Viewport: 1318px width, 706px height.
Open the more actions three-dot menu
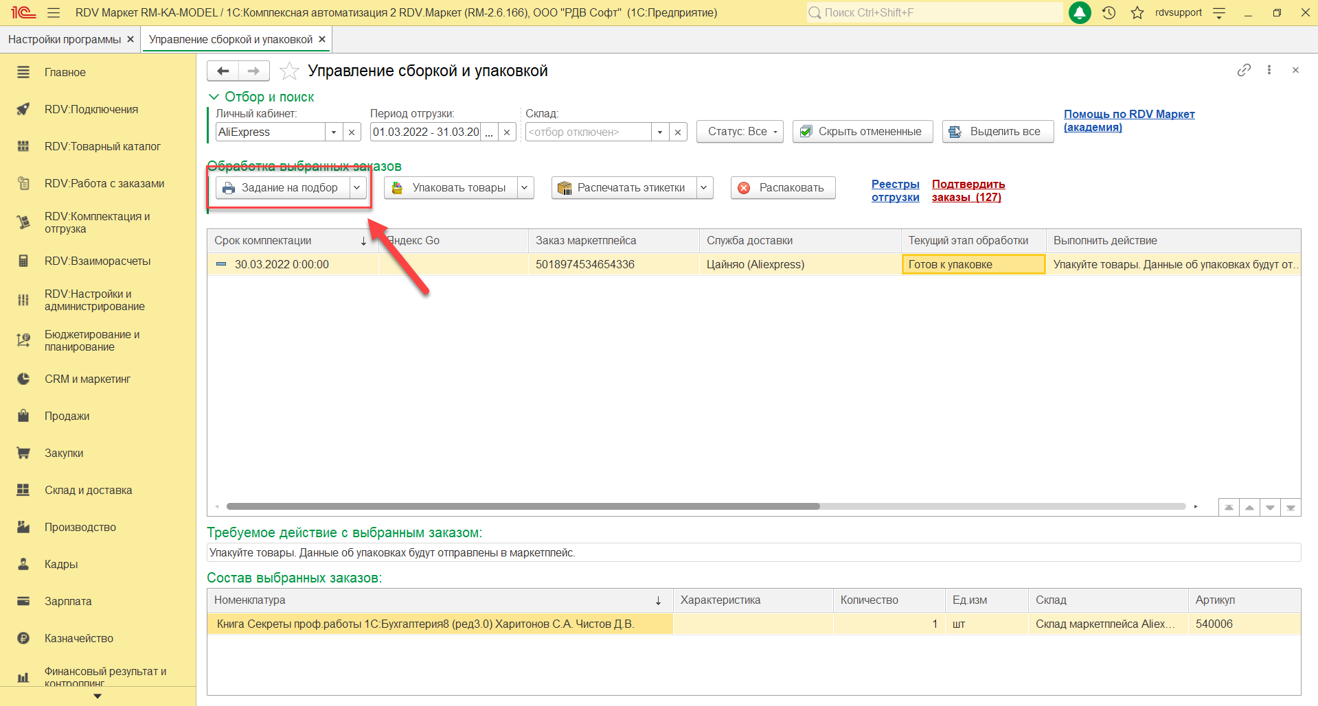[1269, 70]
